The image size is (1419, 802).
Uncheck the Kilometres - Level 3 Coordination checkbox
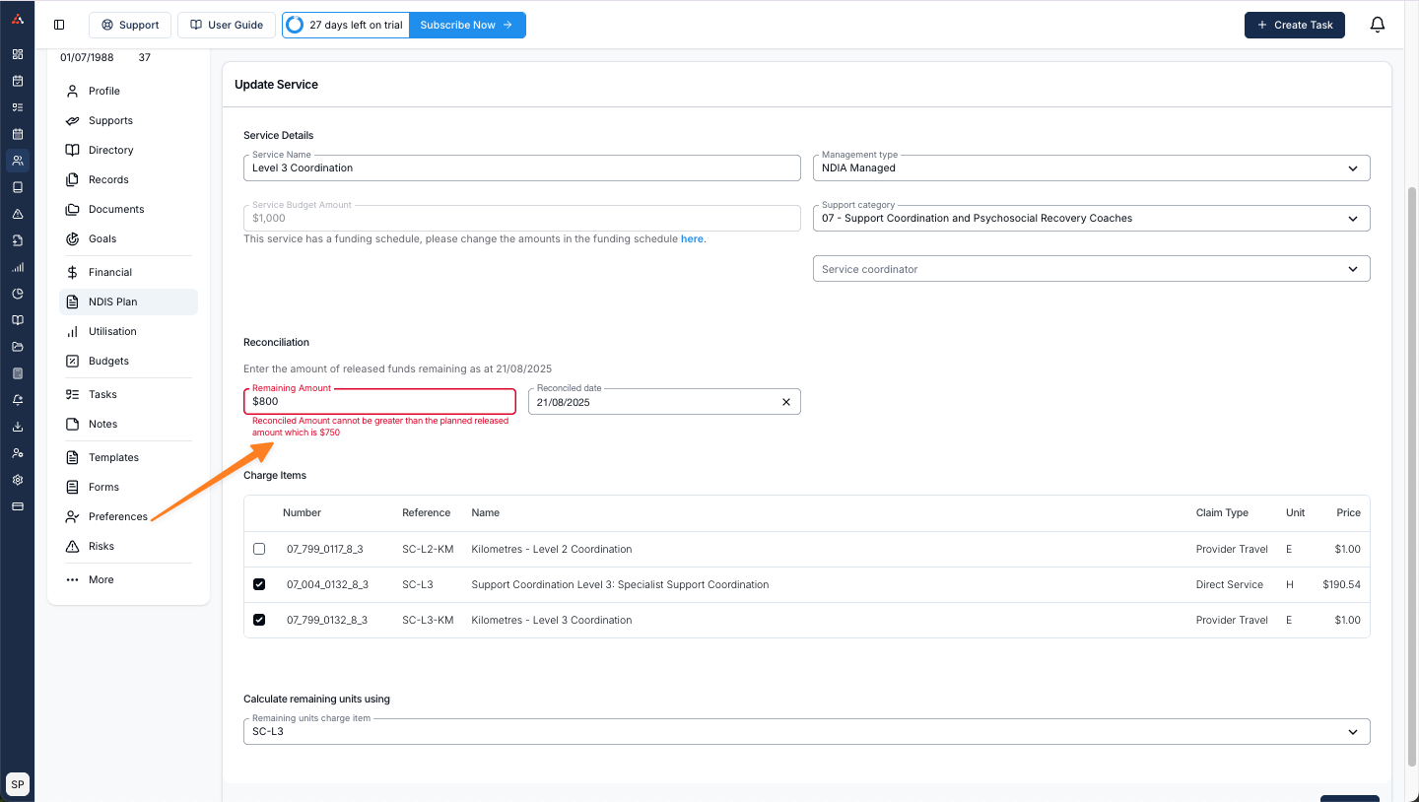click(259, 620)
